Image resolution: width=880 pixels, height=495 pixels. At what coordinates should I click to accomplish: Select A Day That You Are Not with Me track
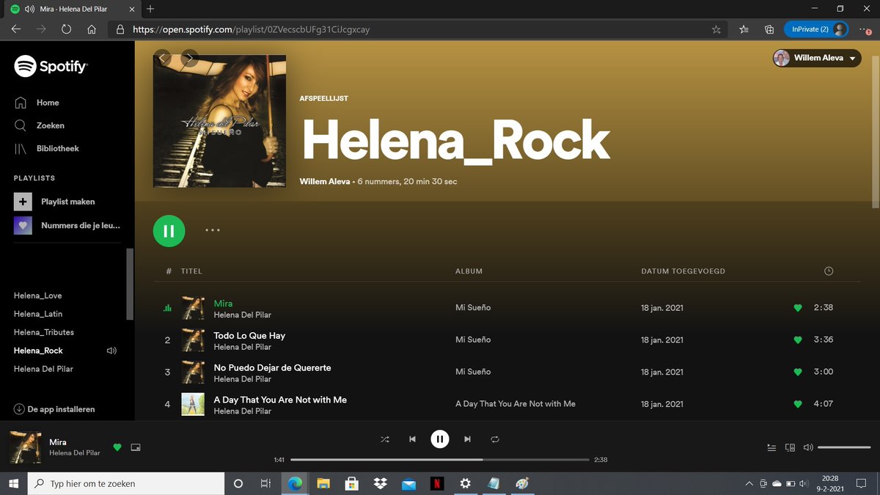280,400
